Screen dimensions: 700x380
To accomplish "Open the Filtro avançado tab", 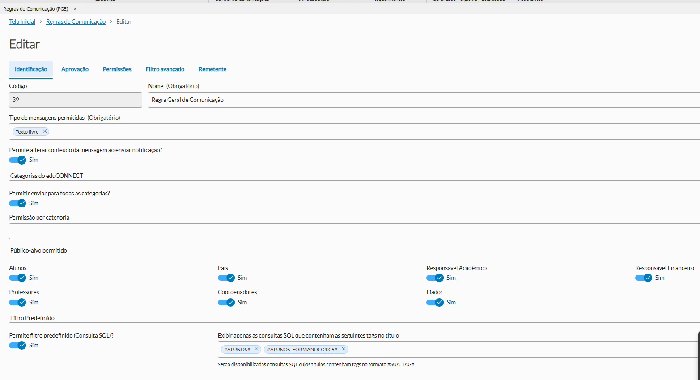I will pyautogui.click(x=165, y=69).
